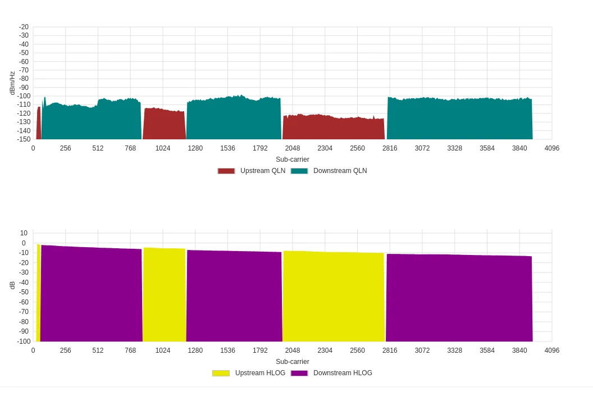Click the red QLN band near sub-carrier 1024

coord(164,124)
